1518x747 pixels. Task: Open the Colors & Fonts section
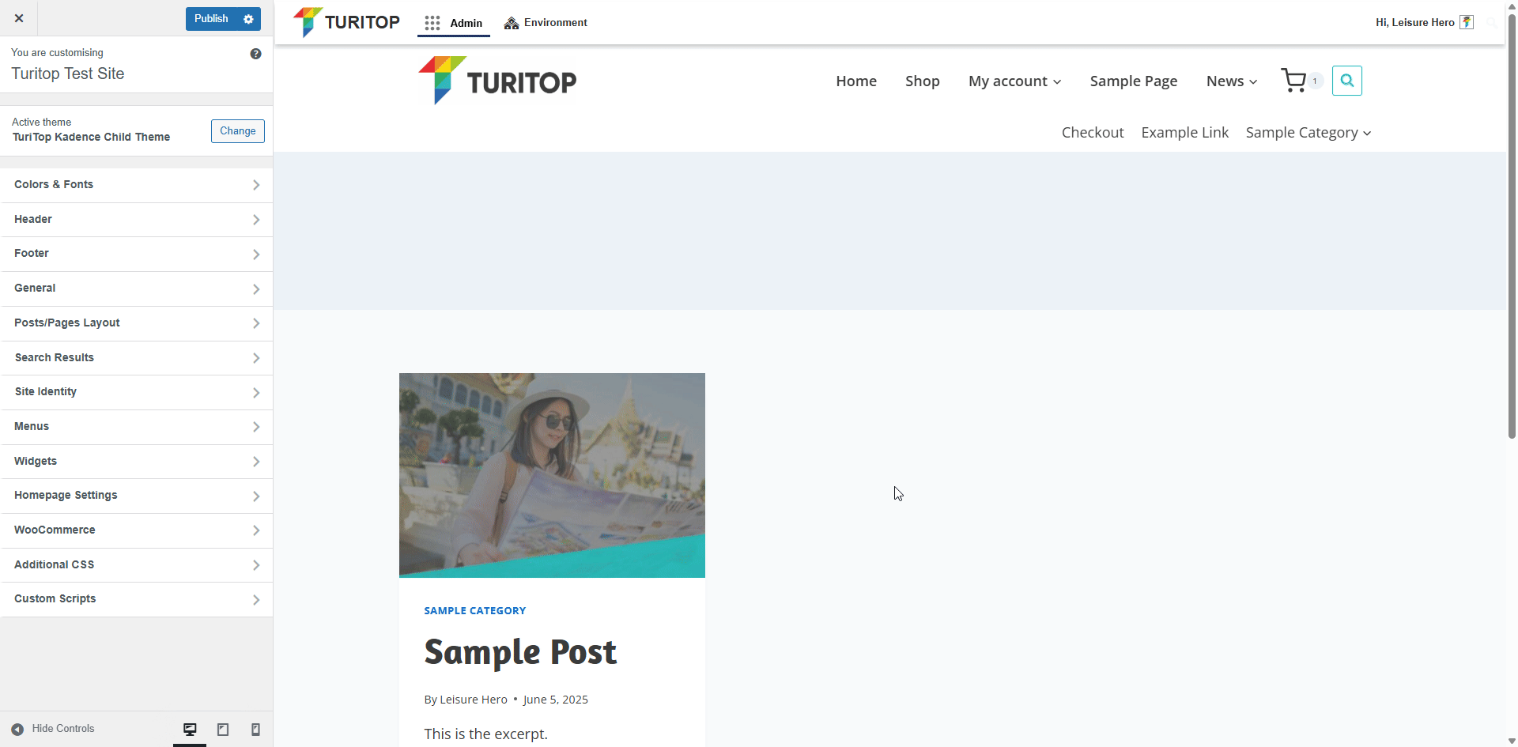(137, 185)
